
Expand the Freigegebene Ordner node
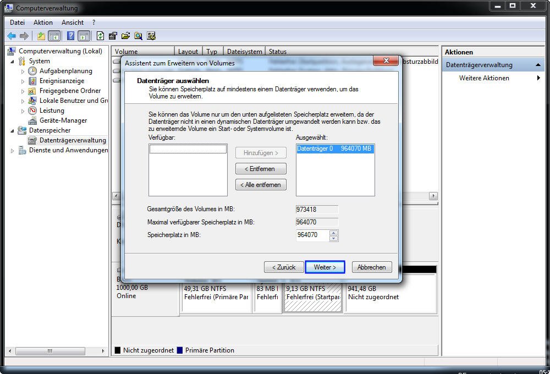[23, 91]
